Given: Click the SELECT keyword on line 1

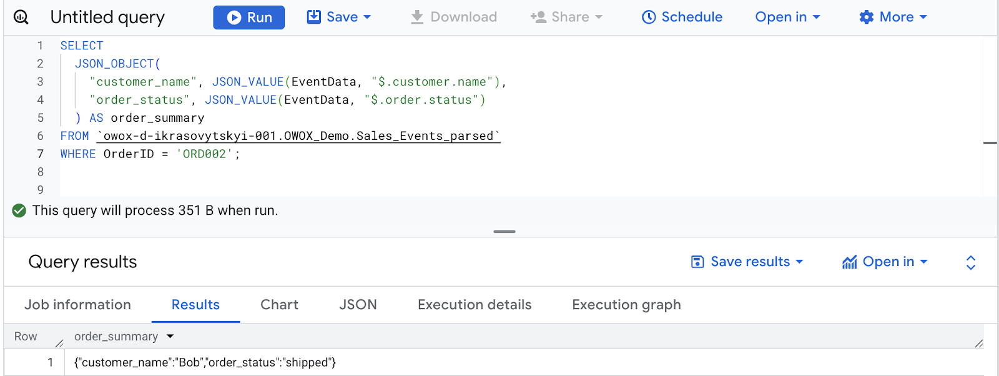Looking at the screenshot, I should [82, 46].
